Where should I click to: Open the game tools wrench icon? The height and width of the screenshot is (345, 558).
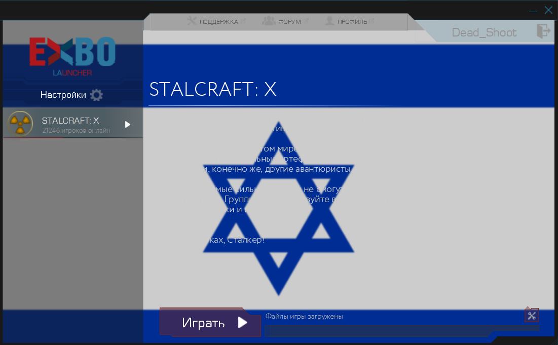(x=532, y=316)
